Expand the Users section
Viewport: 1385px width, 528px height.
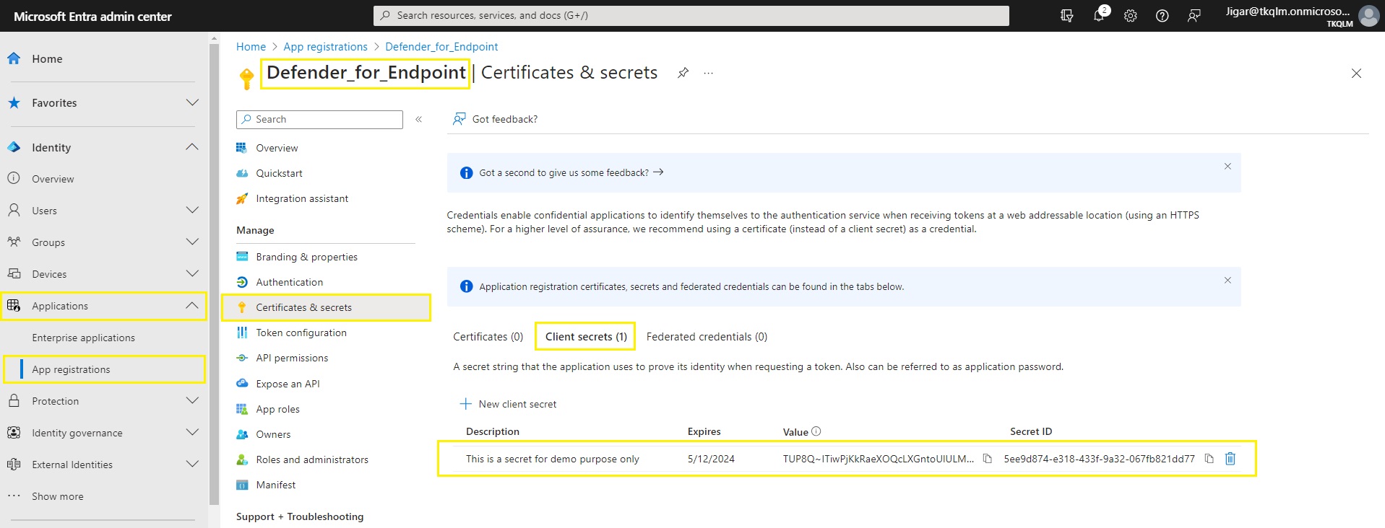coord(192,211)
